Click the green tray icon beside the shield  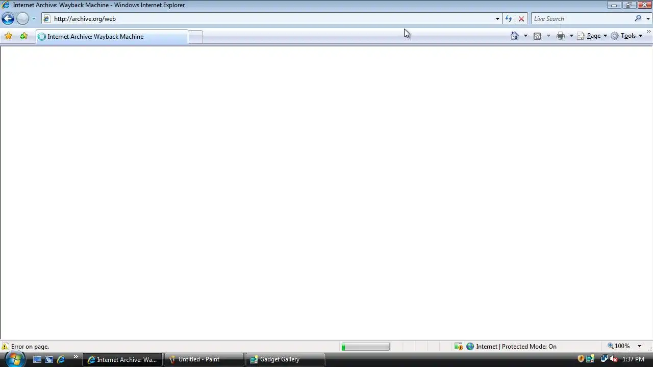(x=590, y=359)
